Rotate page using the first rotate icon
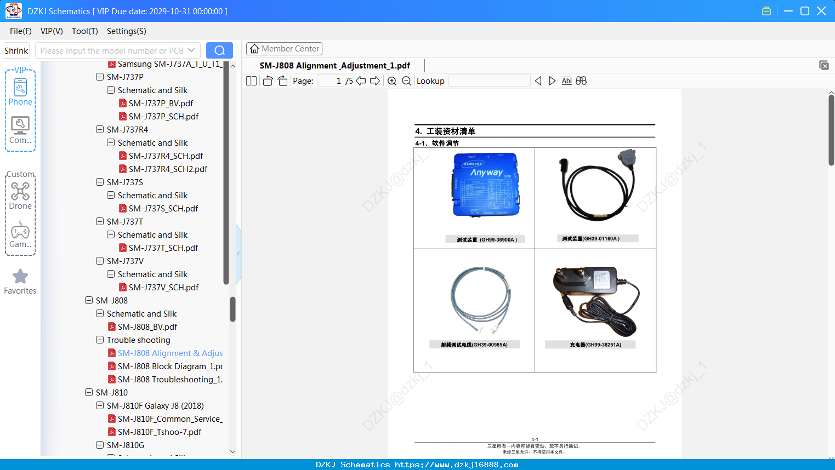The width and height of the screenshot is (835, 470). click(x=268, y=81)
